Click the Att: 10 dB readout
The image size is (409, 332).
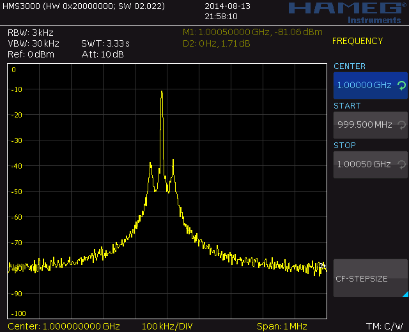[x=102, y=54]
